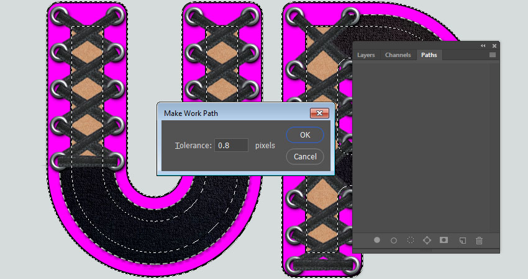This screenshot has width=528, height=279.
Task: Close the Paths panel group
Action: 494,46
